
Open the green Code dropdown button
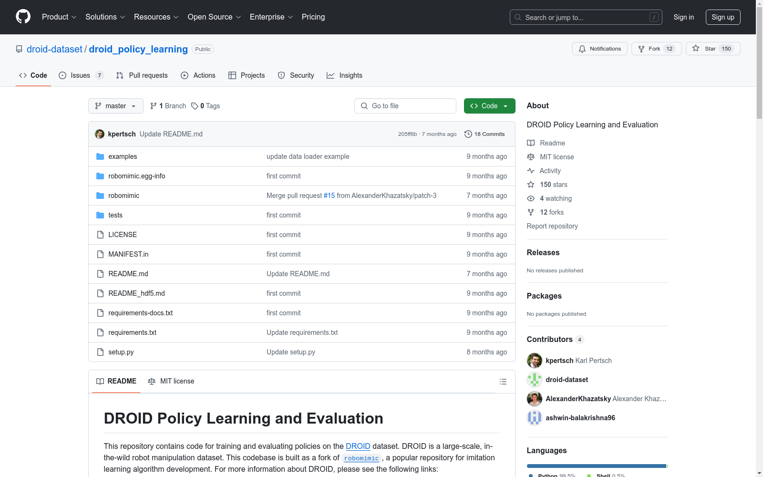click(489, 106)
